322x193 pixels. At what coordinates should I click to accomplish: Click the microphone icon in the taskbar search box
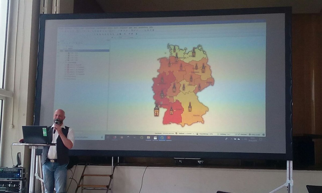[102, 137]
